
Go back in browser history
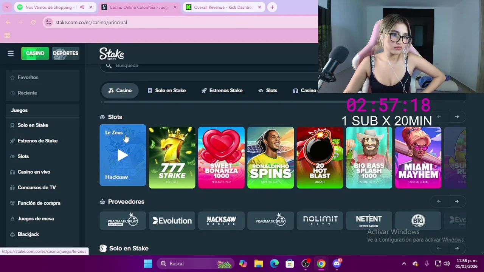[8, 22]
